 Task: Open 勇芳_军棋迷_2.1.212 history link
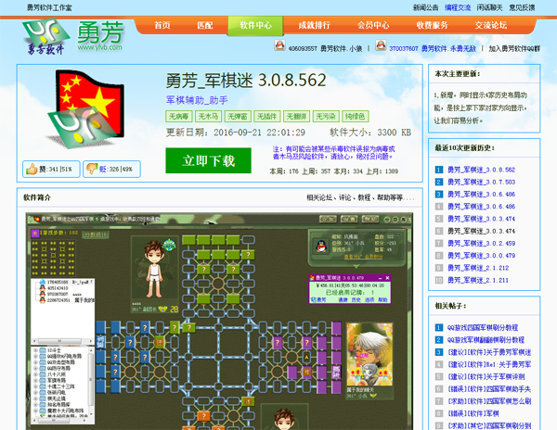click(x=478, y=268)
